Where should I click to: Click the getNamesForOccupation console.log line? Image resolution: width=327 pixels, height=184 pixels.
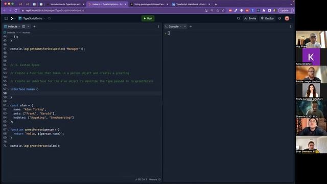48,49
